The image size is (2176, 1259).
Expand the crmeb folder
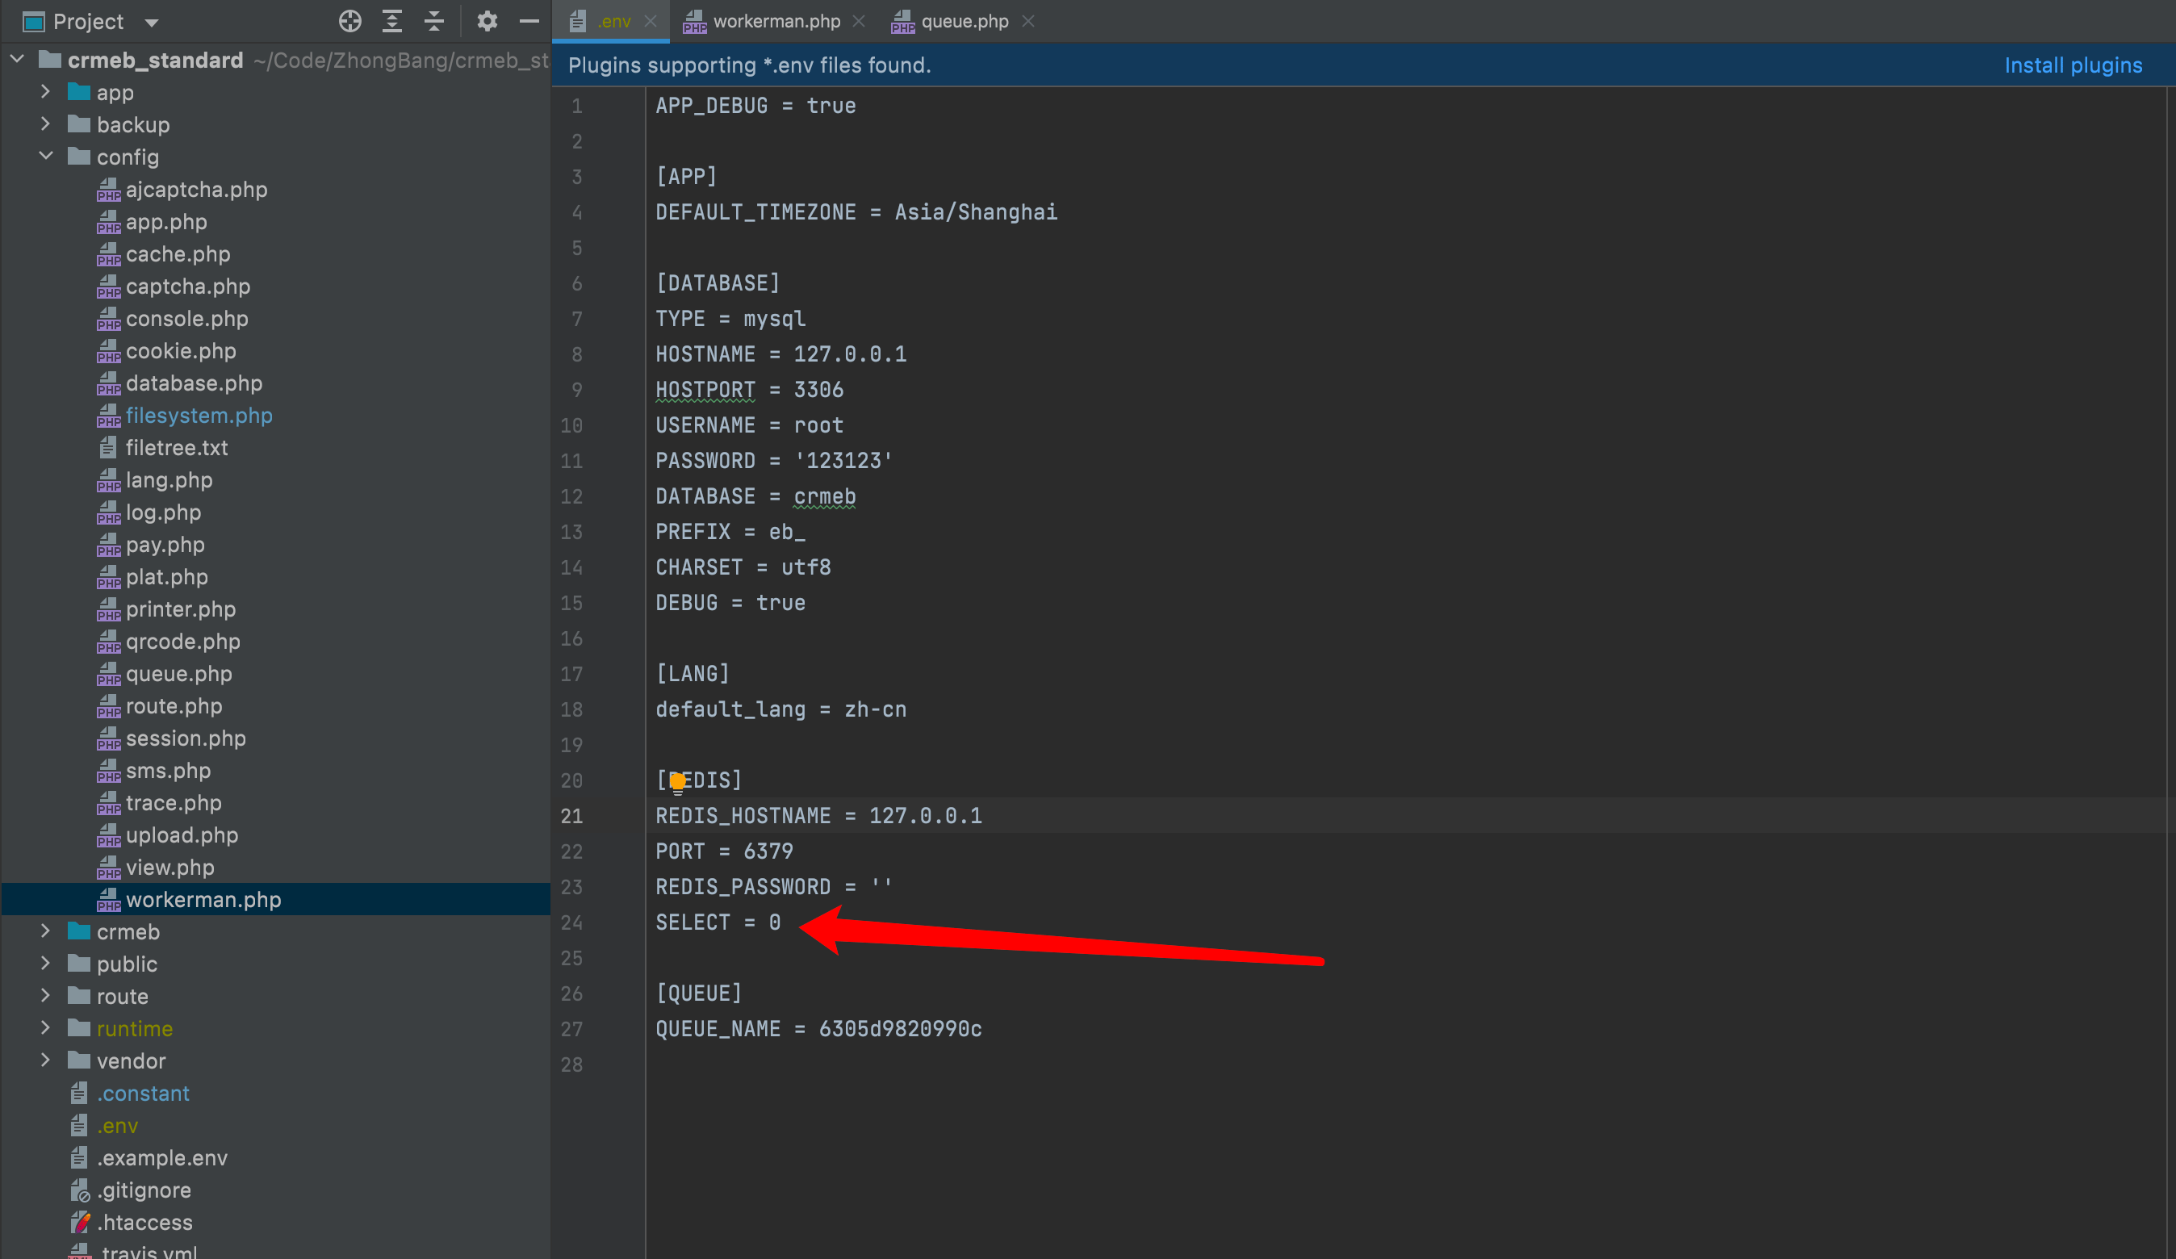click(x=46, y=931)
